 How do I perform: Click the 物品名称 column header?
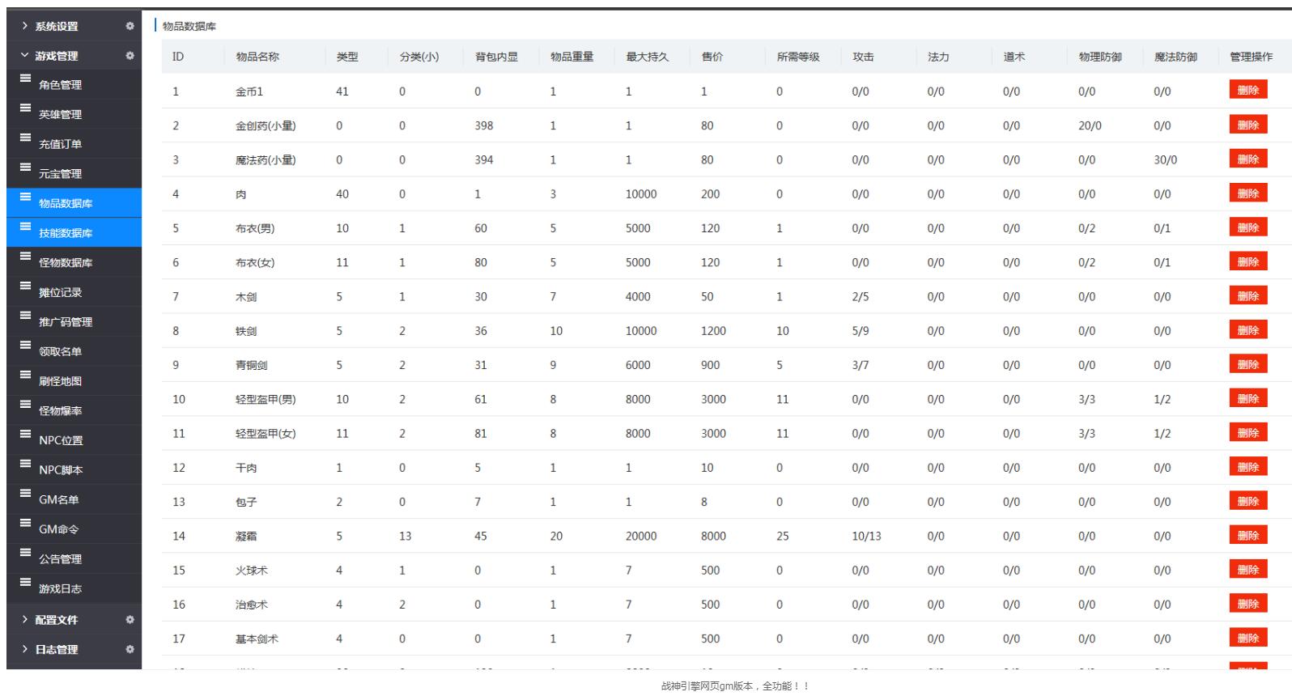tap(257, 57)
